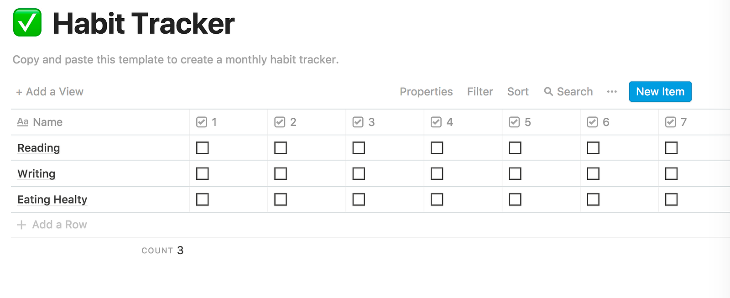730x298 pixels.
Task: Check the Reading checkbox for day 1
Action: point(202,148)
